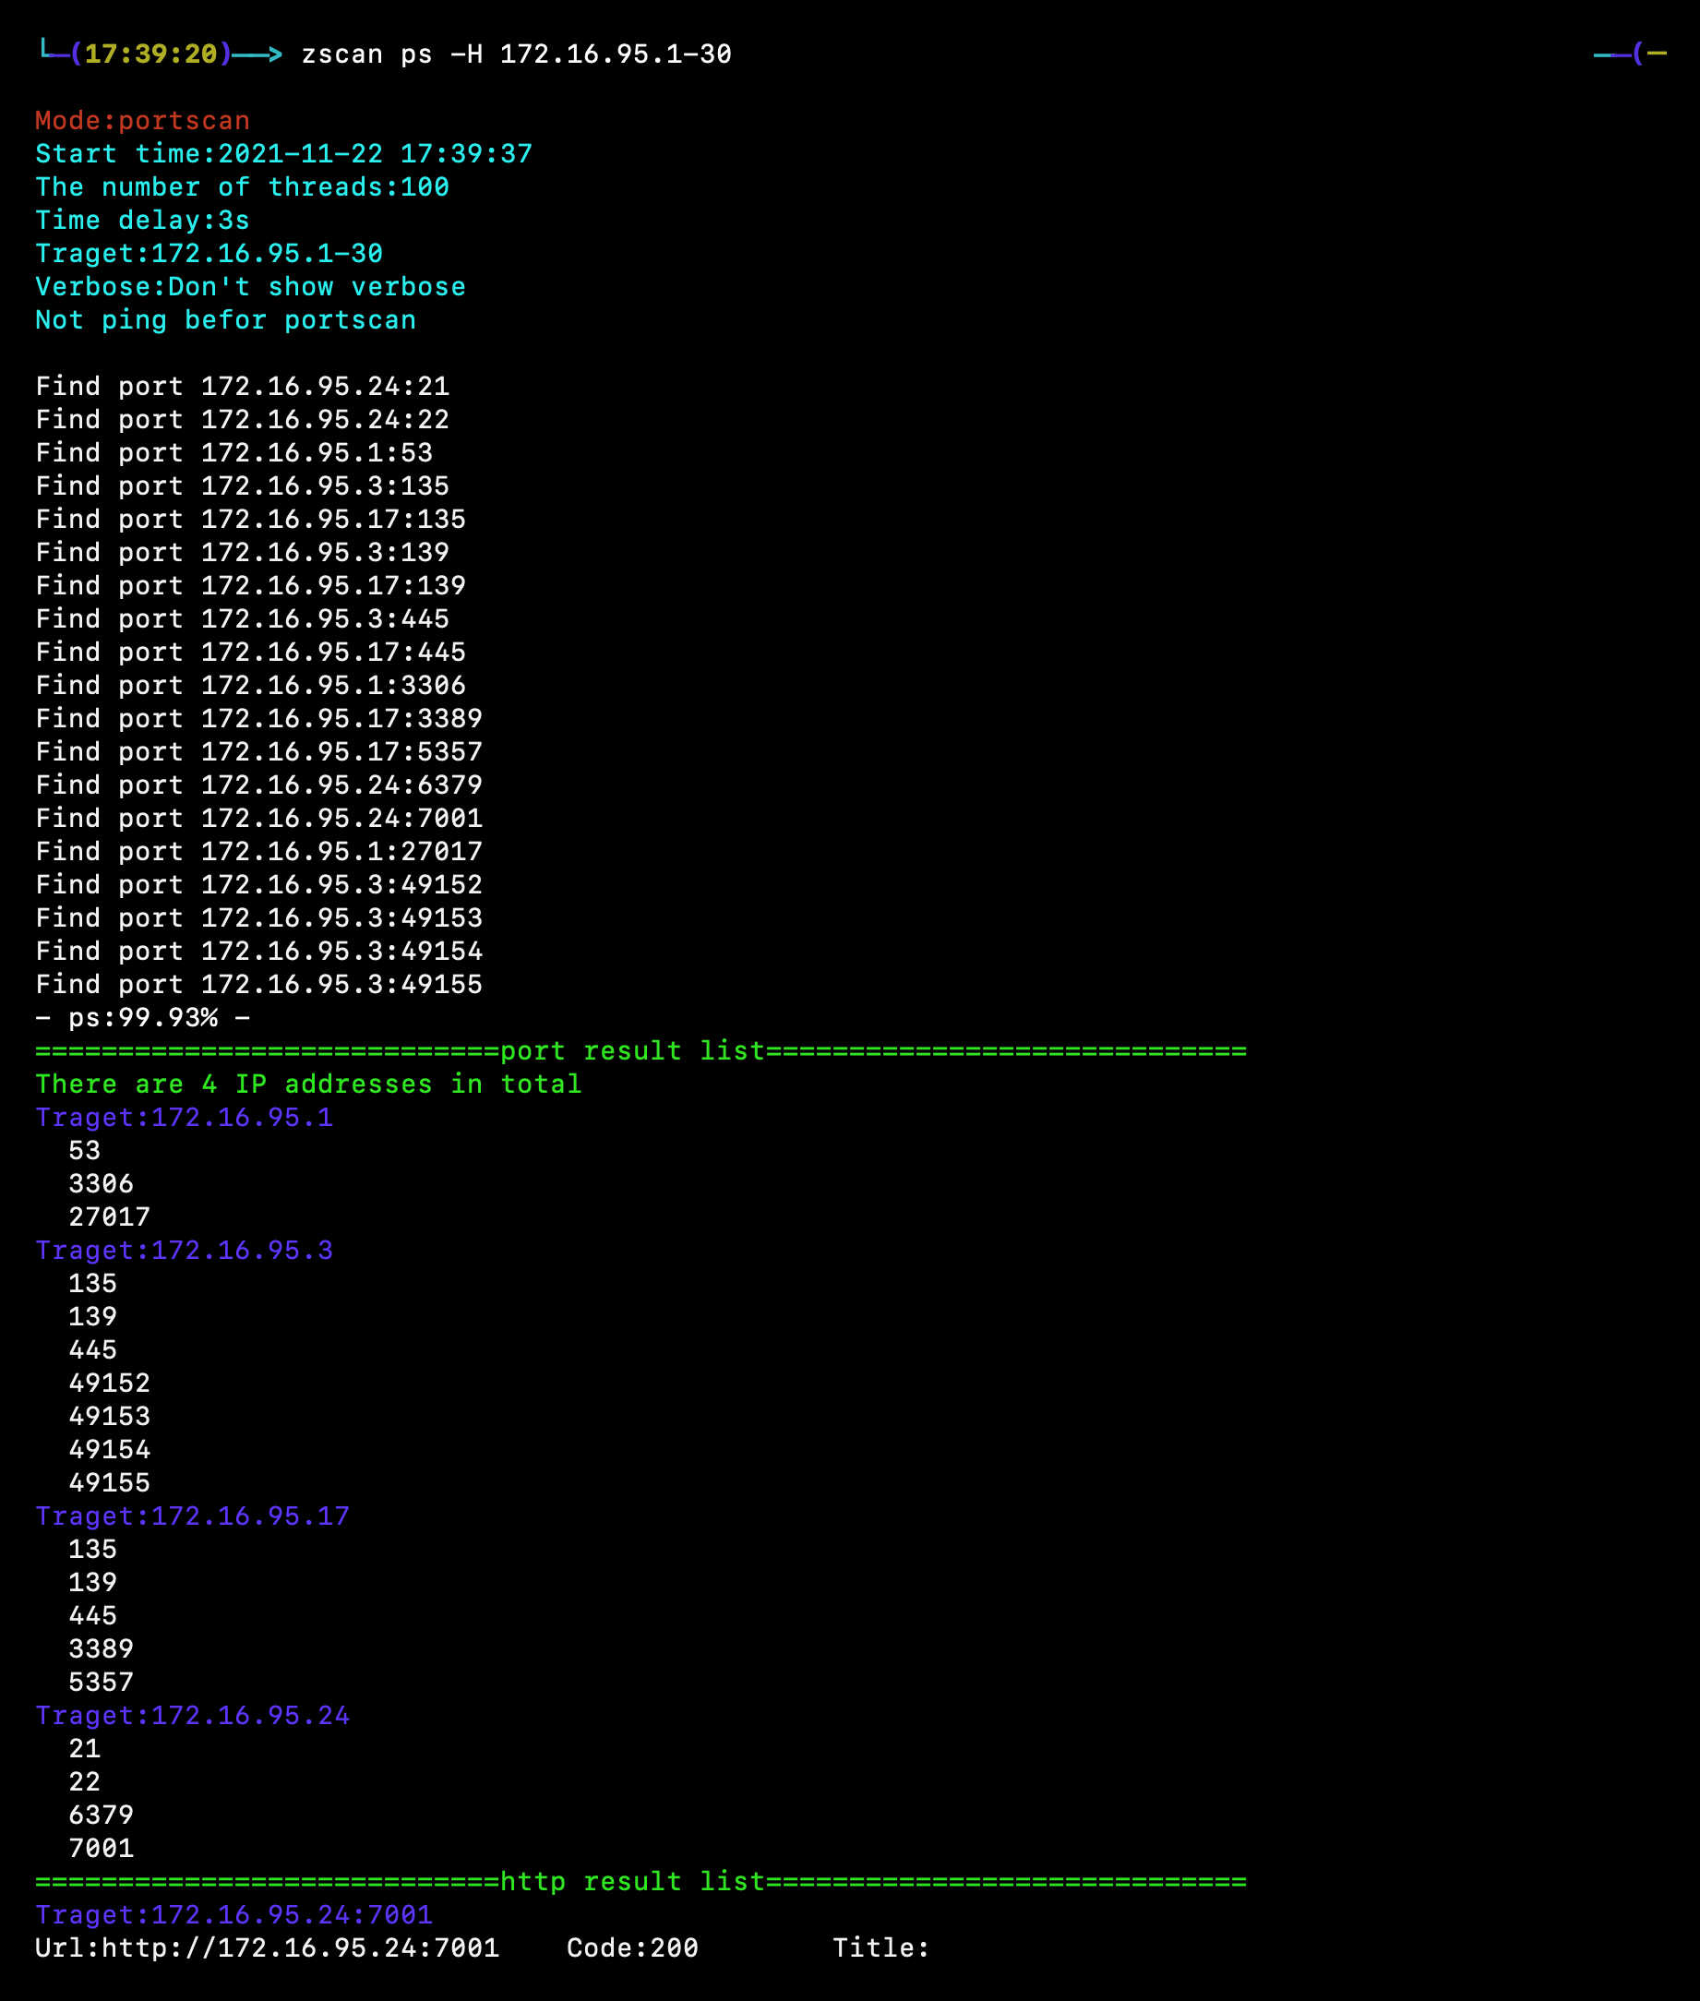Click 'Find port 172.16.95.17:445' line
The width and height of the screenshot is (1700, 2001).
pos(250,653)
